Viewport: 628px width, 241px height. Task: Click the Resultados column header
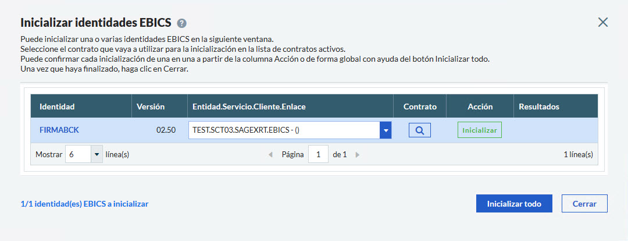[538, 107]
